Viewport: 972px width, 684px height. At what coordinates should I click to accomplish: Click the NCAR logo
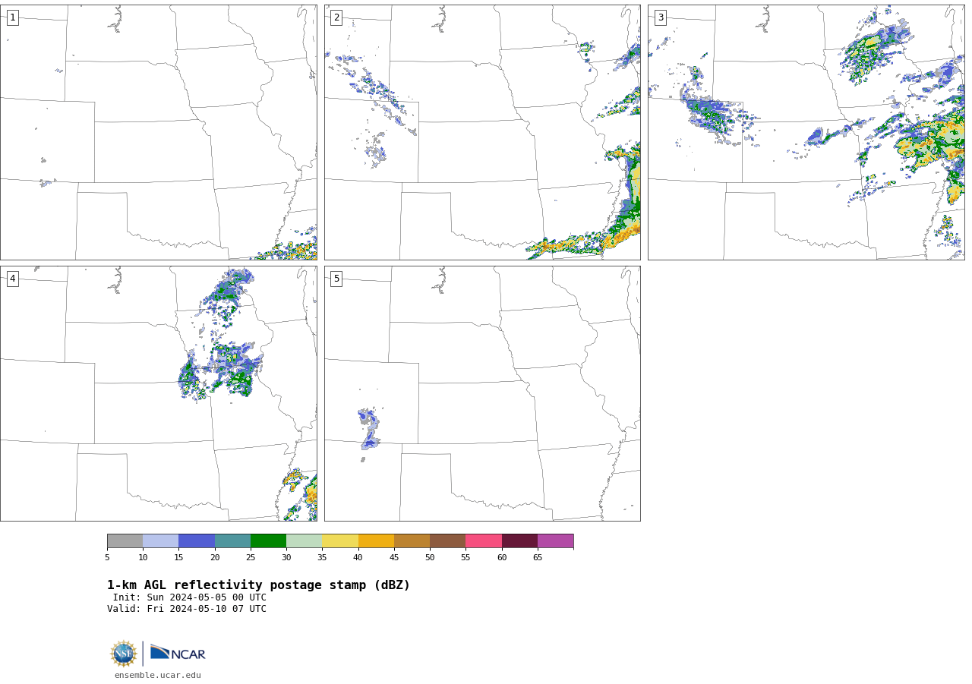(x=178, y=654)
